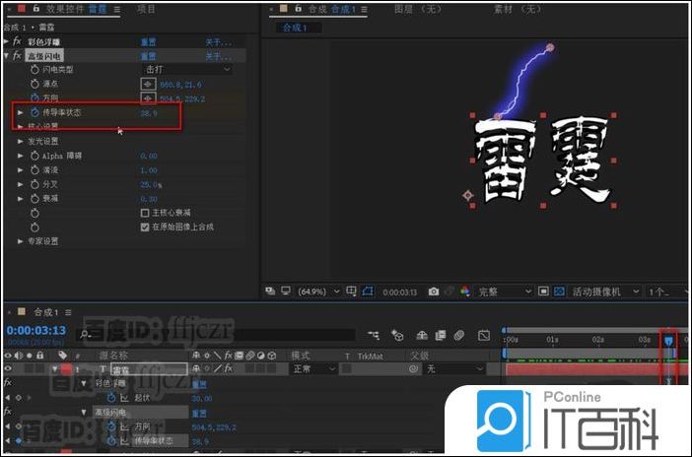This screenshot has width=692, height=457.
Task: Open 3D view dropdown 活动摄像机
Action: [x=605, y=292]
